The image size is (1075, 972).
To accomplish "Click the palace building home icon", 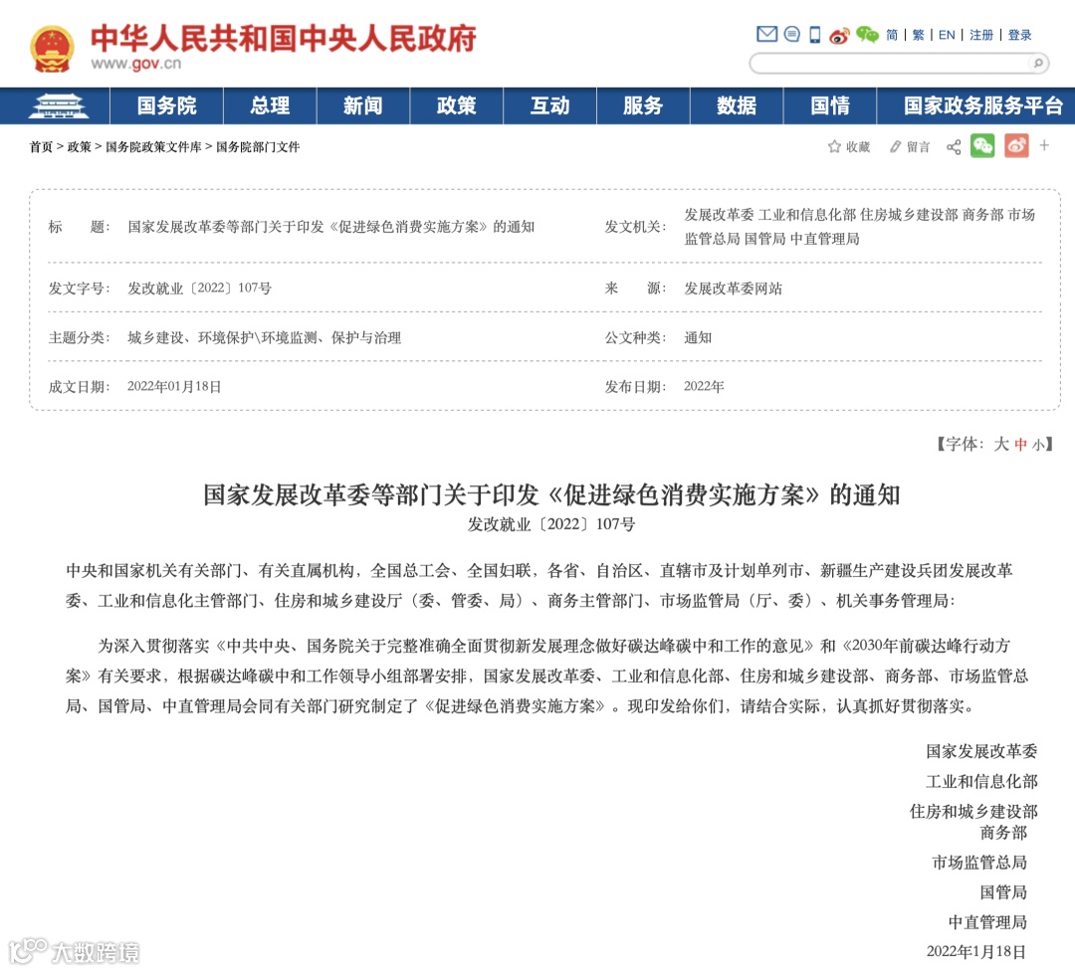I will tap(59, 106).
